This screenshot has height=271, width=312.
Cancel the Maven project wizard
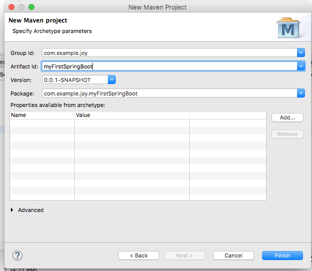click(234, 255)
